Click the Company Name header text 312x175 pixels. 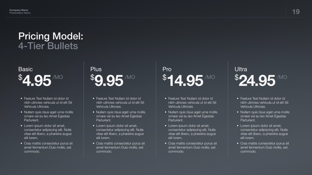coord(19,10)
